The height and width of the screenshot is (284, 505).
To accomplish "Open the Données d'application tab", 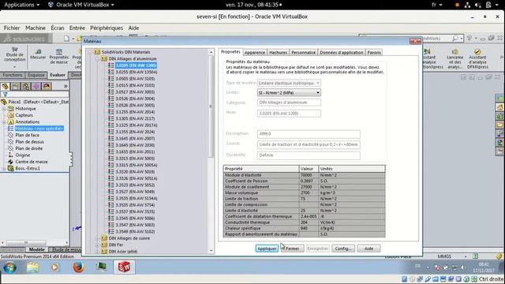I will coord(342,52).
